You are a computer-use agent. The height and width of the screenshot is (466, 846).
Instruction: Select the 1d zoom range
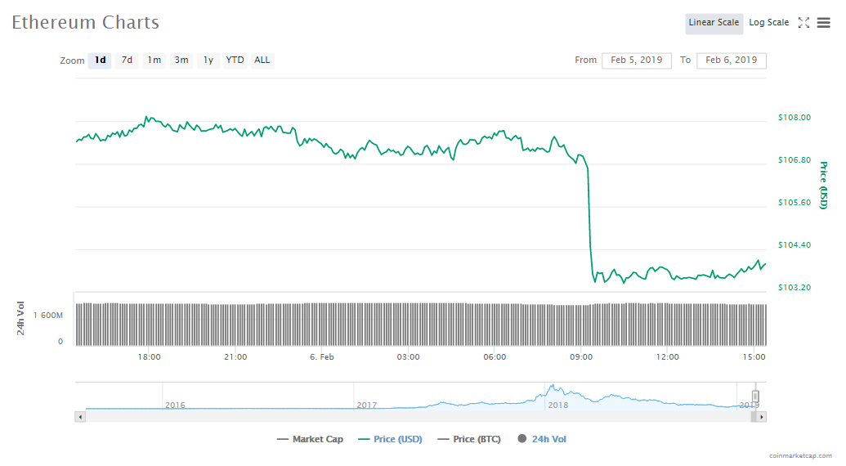[100, 60]
